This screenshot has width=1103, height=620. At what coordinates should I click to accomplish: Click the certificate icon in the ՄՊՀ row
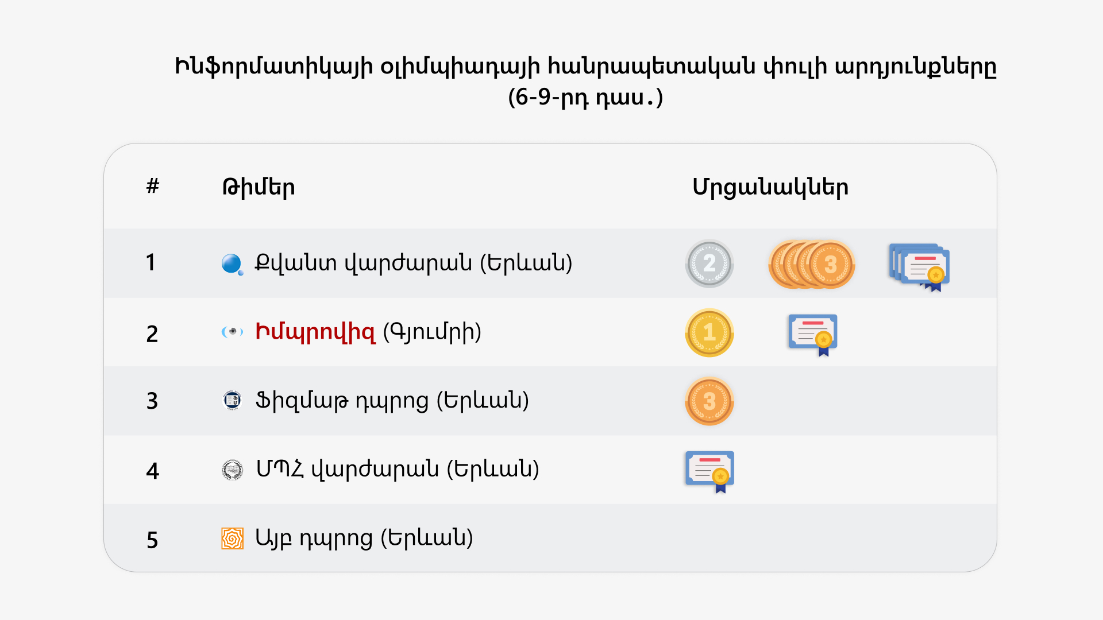point(709,472)
